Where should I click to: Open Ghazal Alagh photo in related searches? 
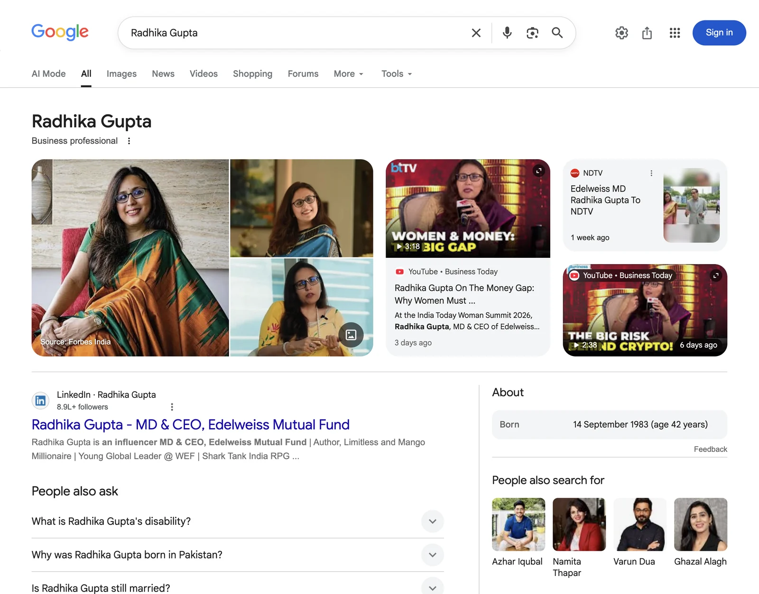(701, 524)
